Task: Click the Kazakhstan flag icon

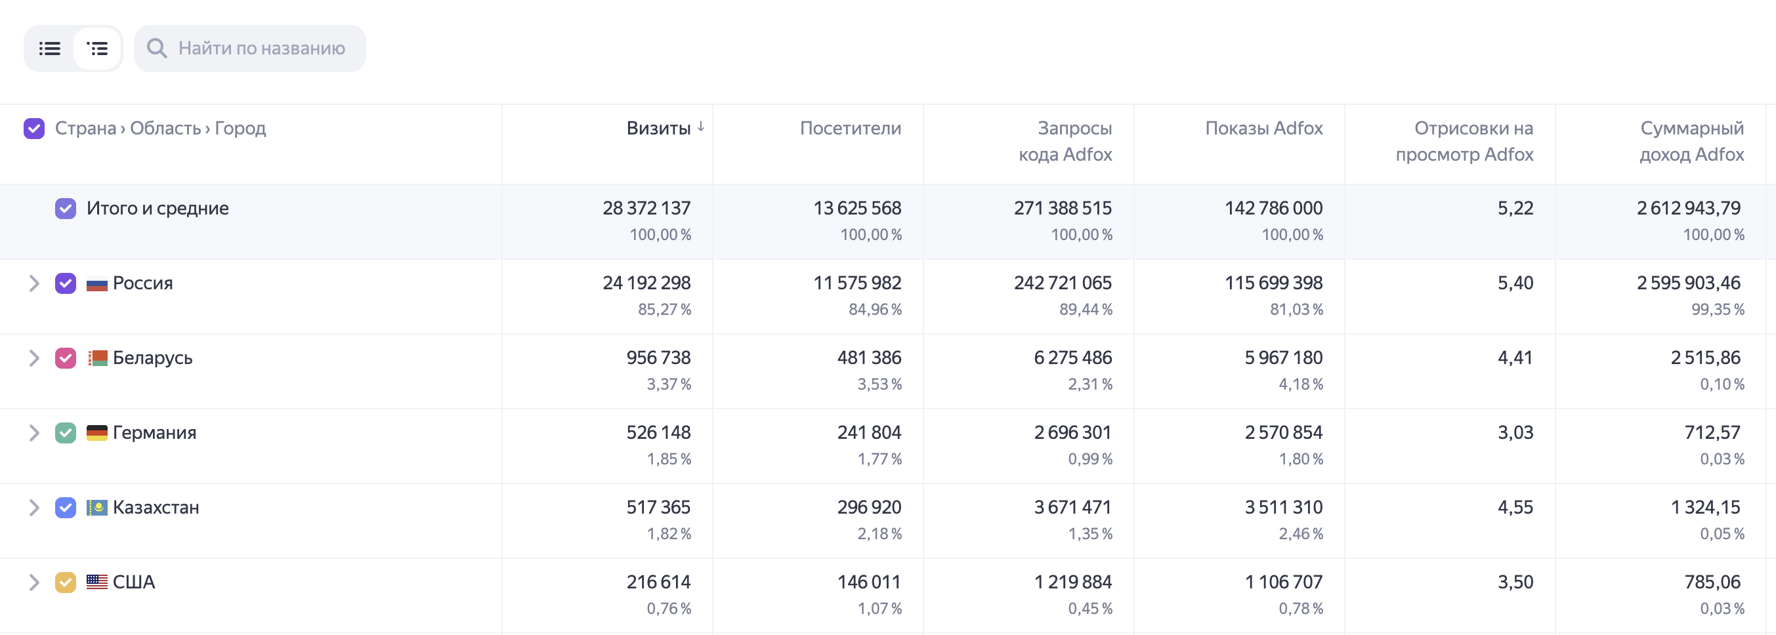Action: [x=96, y=508]
